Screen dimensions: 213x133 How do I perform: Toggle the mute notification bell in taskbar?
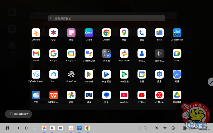[157, 128]
